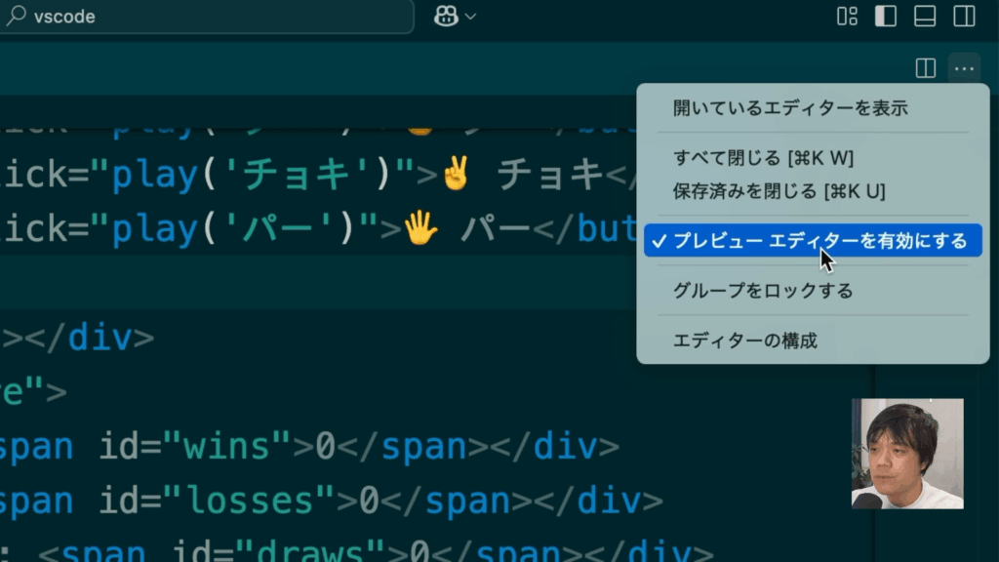Toggle the primary side bar icon
Screen dimensions: 999x562
pos(886,17)
